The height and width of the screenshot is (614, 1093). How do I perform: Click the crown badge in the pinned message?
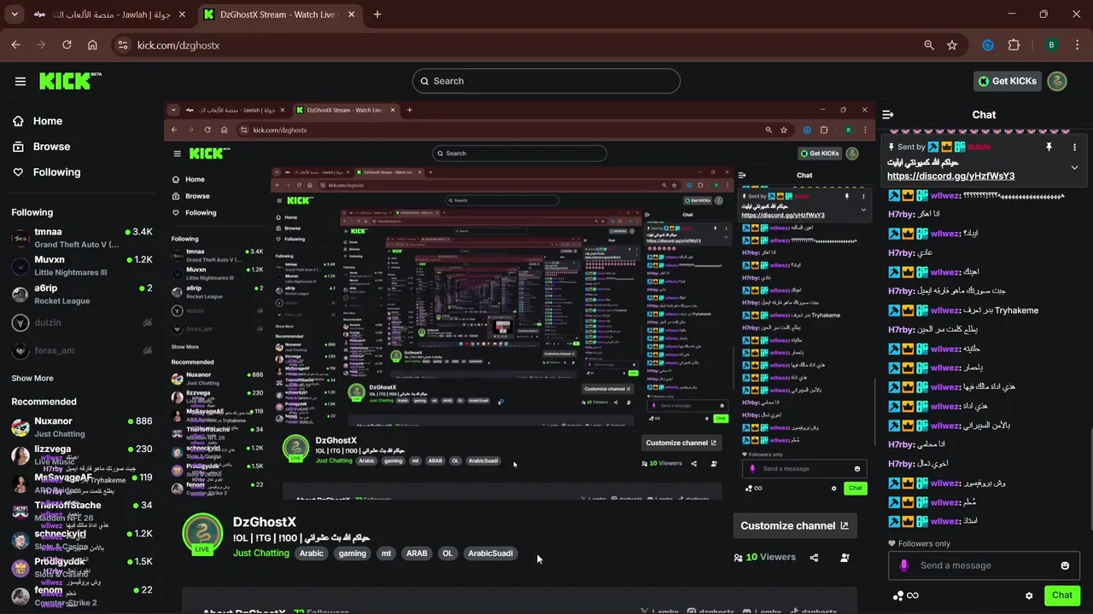[x=946, y=147]
